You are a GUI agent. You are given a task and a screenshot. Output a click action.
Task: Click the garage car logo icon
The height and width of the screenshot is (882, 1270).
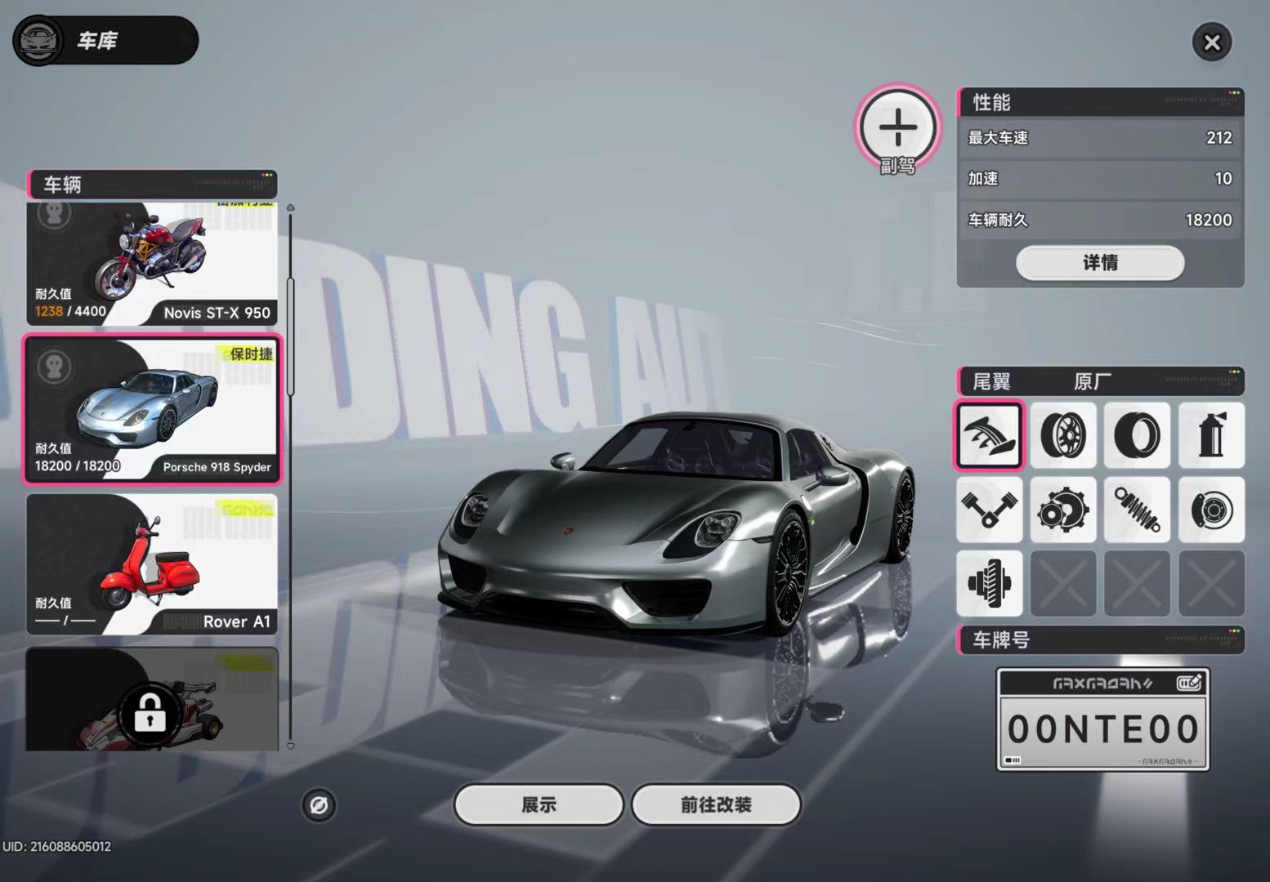[x=38, y=40]
